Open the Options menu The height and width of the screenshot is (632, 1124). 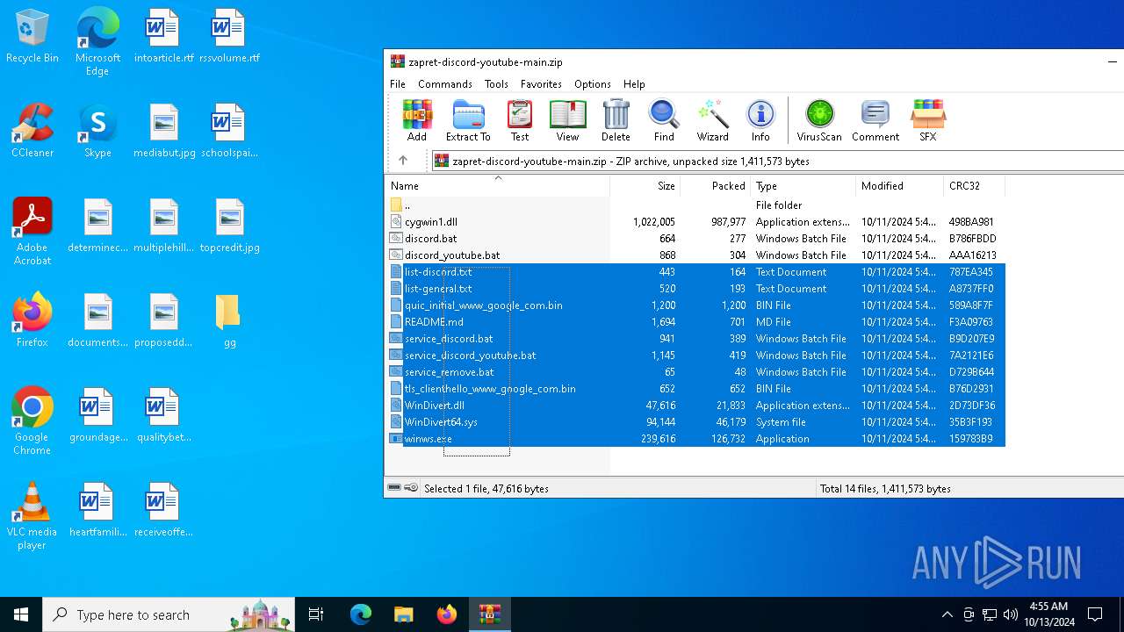[x=593, y=84]
